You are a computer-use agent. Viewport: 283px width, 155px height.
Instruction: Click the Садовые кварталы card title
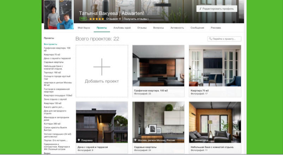click(145, 147)
